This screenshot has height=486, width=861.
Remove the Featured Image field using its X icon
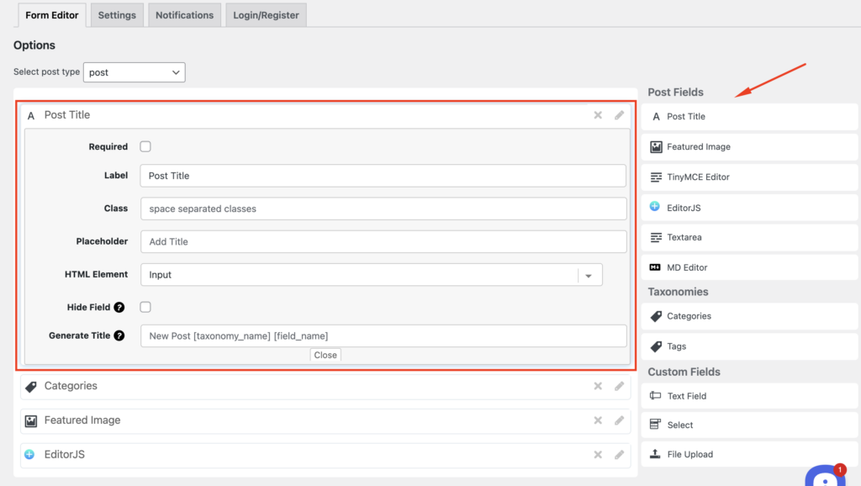tap(598, 420)
